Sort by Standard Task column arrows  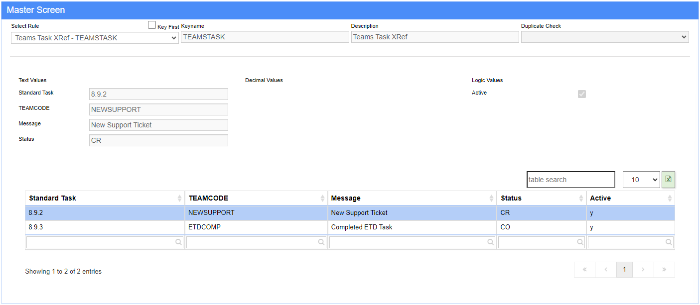[x=179, y=199]
